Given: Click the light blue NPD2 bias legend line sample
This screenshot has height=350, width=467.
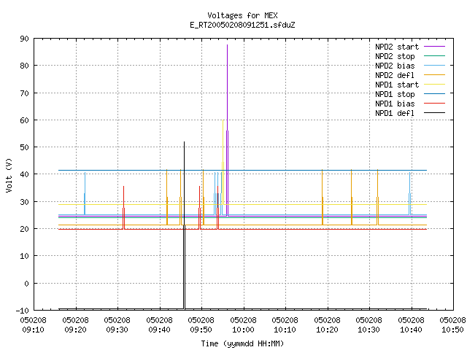Looking at the screenshot, I should 434,65.
